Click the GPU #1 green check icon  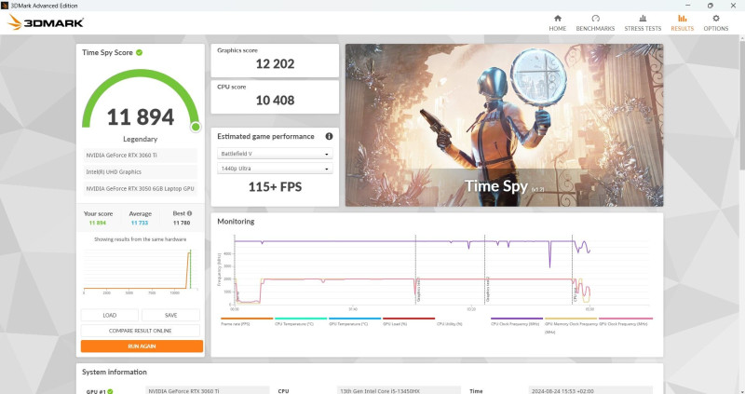pos(110,391)
